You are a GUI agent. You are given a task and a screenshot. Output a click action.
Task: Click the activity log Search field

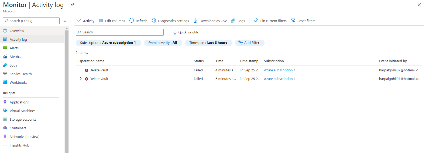(120, 32)
